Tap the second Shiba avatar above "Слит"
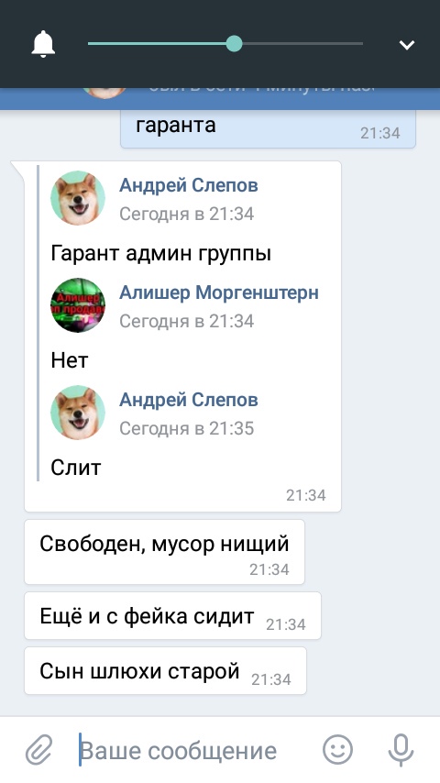This screenshot has height=783, width=440. 78,413
